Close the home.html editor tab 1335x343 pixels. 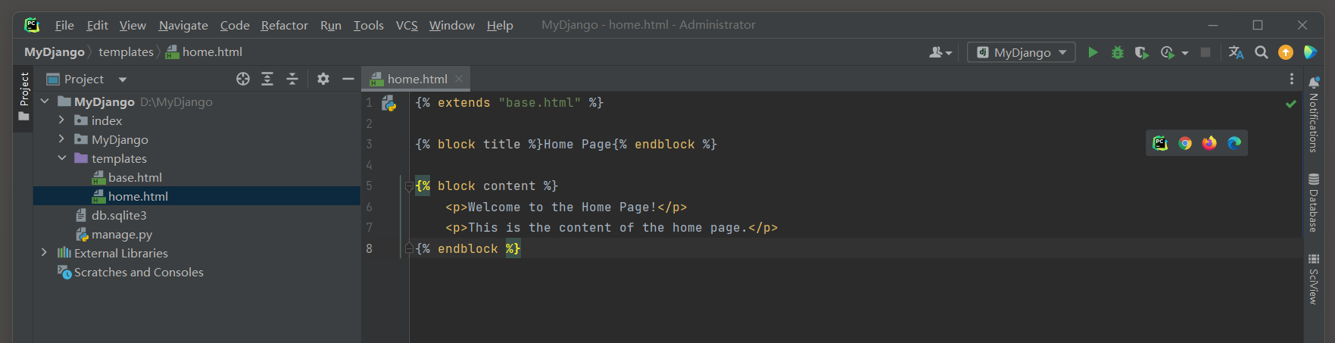tap(459, 79)
